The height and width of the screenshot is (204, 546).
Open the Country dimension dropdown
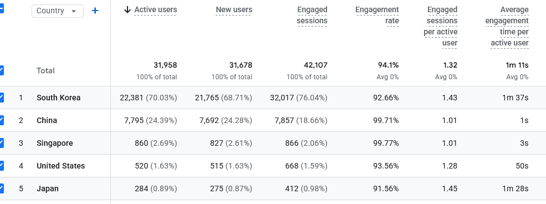pyautogui.click(x=58, y=11)
